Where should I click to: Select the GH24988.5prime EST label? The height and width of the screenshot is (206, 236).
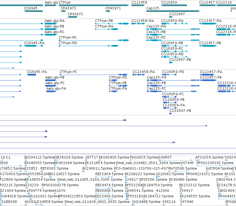[146, 202]
